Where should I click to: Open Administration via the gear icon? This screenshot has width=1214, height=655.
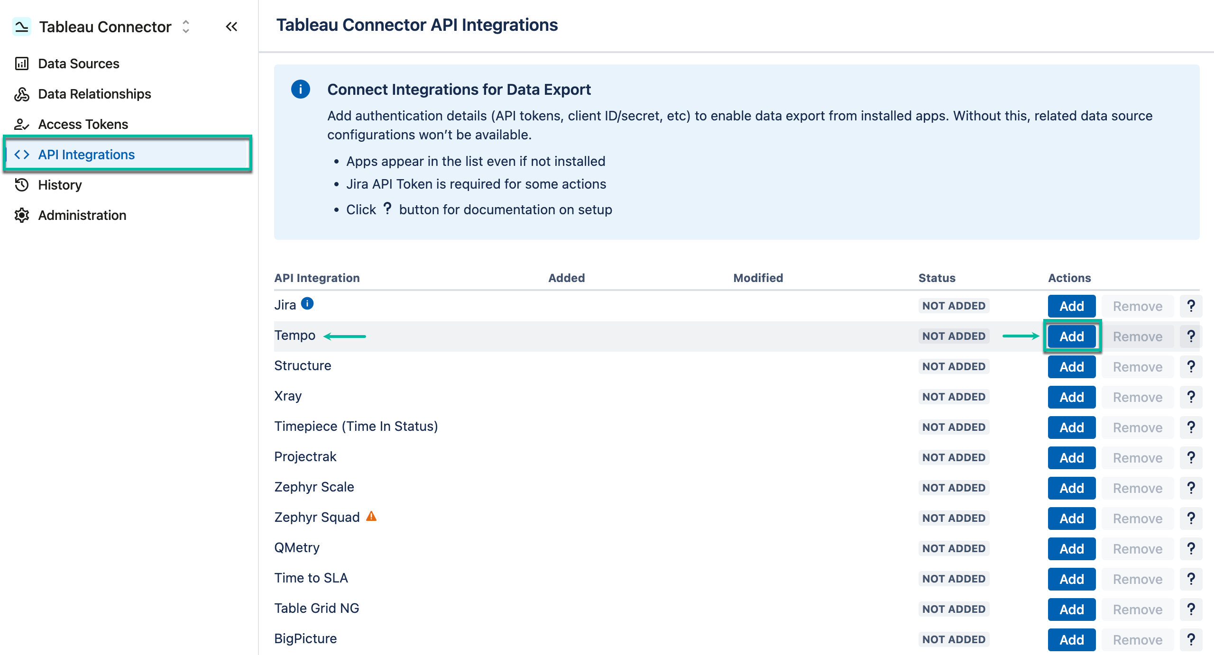pyautogui.click(x=22, y=215)
